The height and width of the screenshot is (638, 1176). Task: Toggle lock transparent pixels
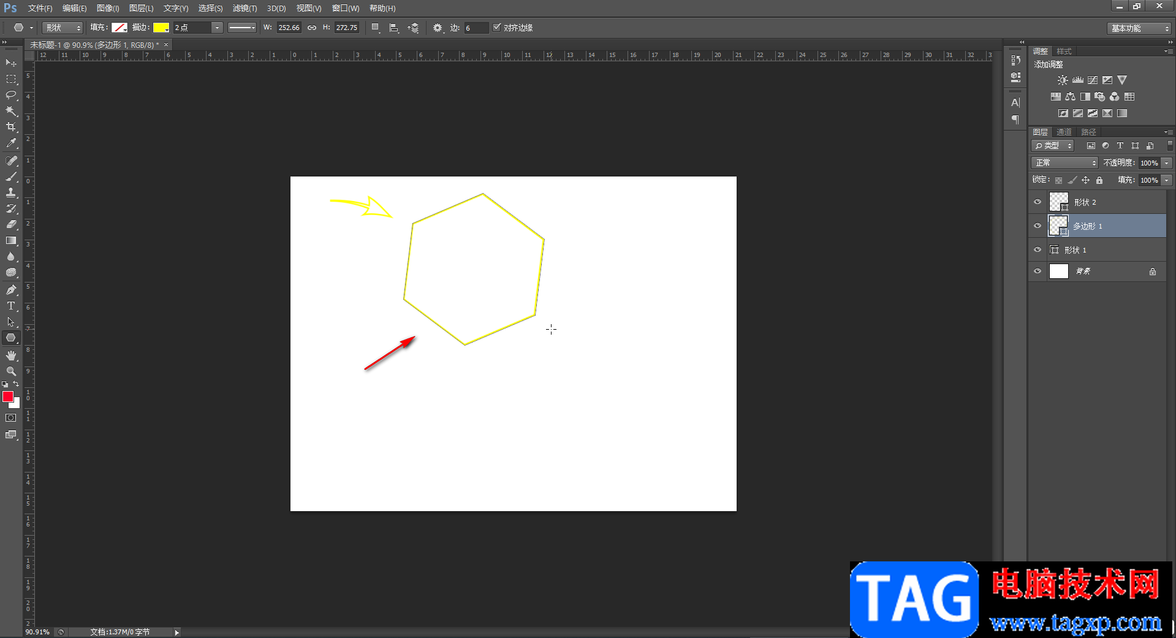pyautogui.click(x=1058, y=180)
